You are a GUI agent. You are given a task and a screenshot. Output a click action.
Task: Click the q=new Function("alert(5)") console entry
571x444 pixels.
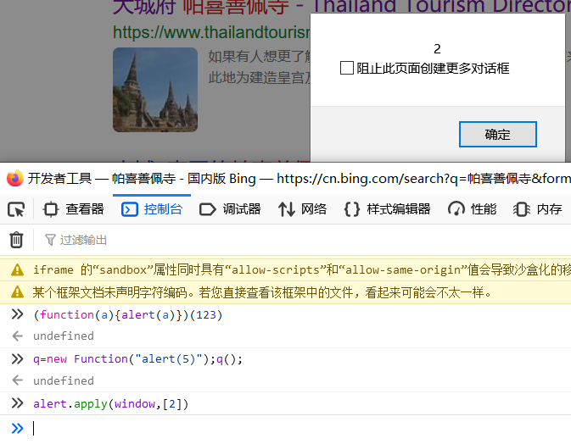pos(137,359)
